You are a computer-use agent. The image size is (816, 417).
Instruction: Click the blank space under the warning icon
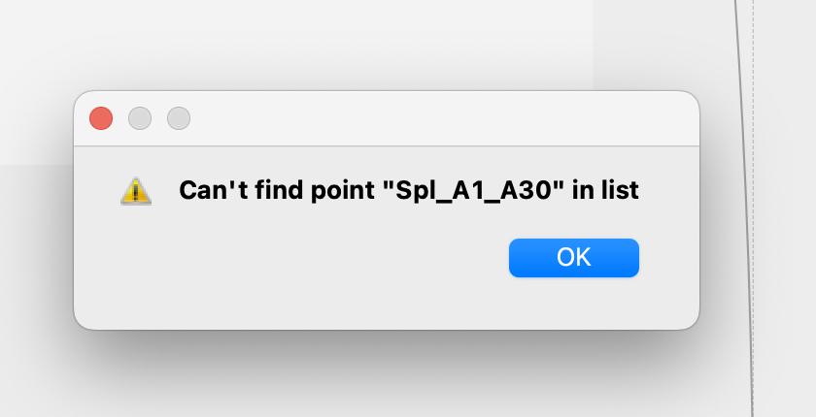[x=136, y=260]
